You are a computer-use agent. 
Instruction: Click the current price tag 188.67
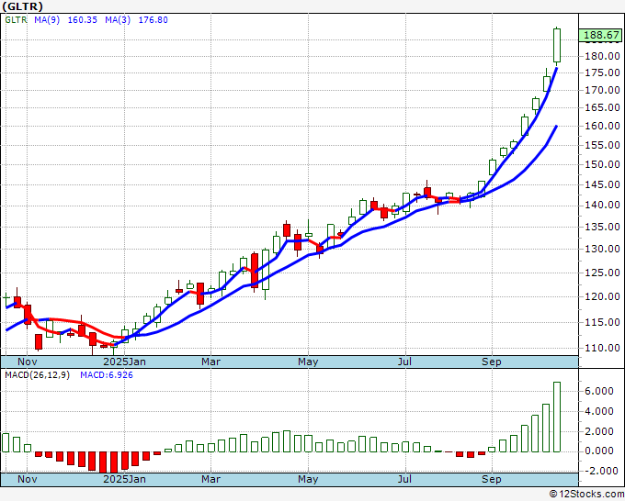[x=601, y=35]
